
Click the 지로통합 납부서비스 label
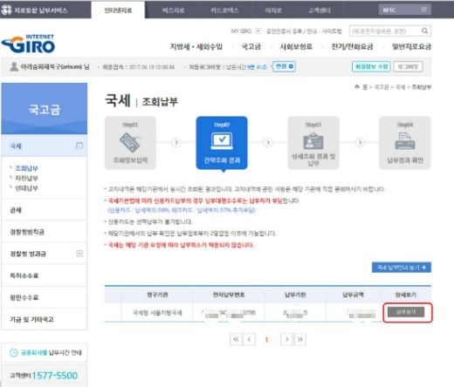[x=41, y=10]
